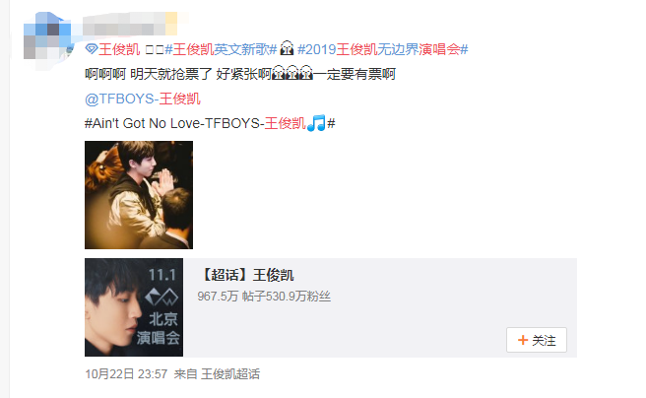Screen dimensions: 646x398
Task: Enlarge the posted photo thumbnail
Action: (x=139, y=195)
